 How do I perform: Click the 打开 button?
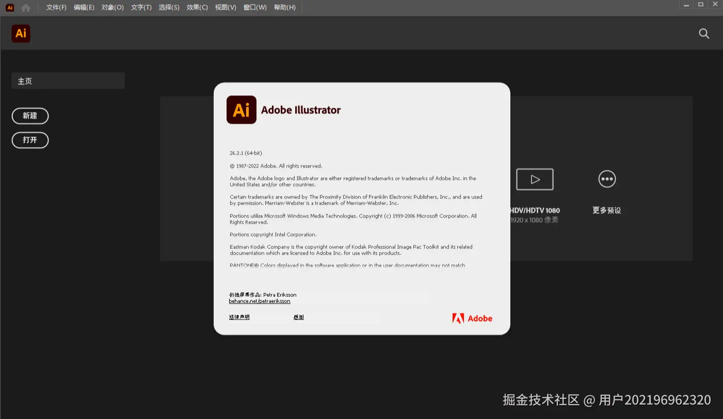pyautogui.click(x=30, y=140)
